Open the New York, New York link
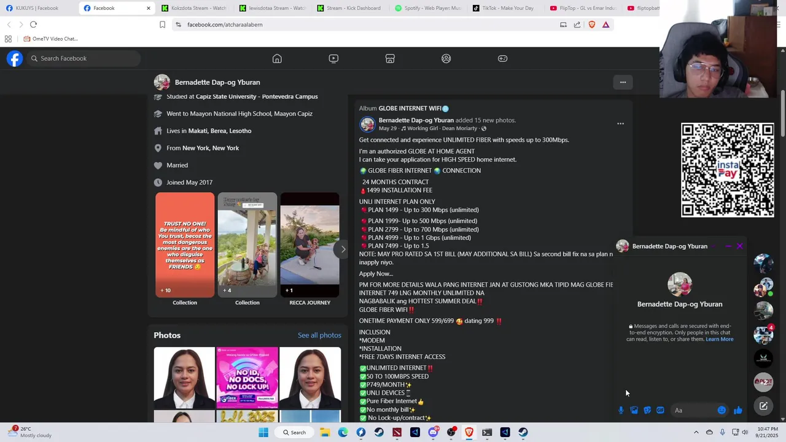 (x=211, y=148)
